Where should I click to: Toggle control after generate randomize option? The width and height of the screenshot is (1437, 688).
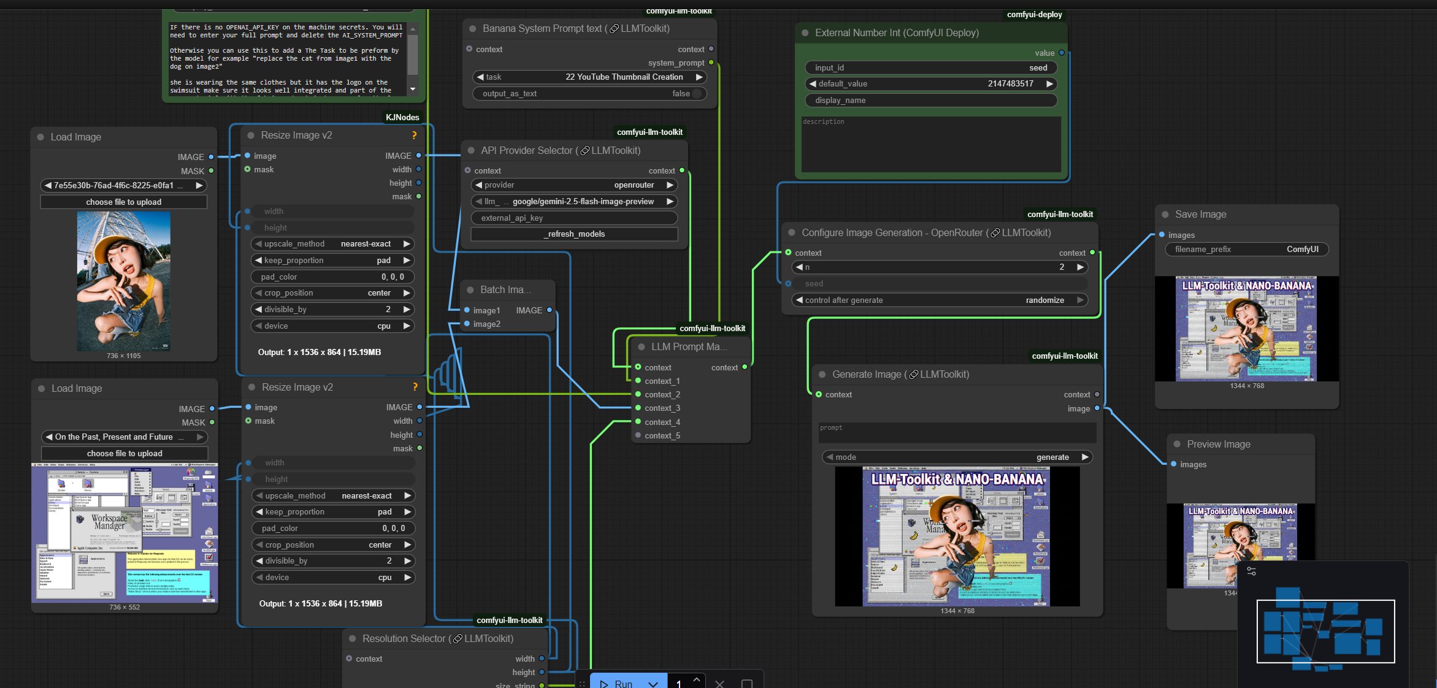click(x=940, y=300)
